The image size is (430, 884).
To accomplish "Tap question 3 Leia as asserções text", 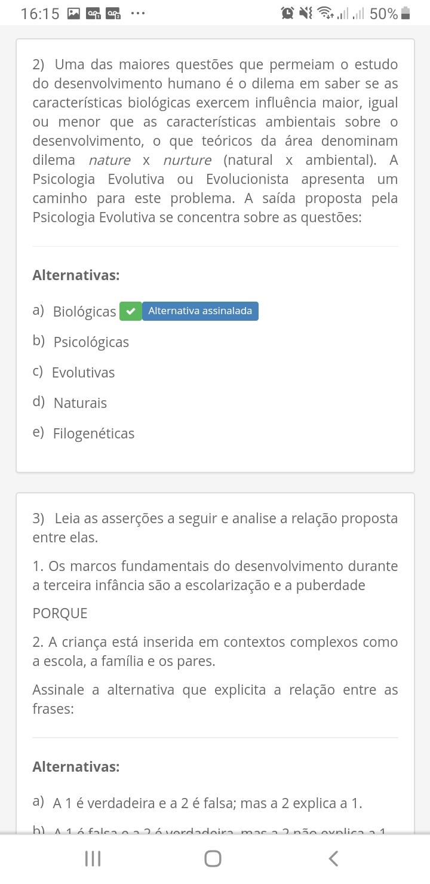I will coord(215,528).
